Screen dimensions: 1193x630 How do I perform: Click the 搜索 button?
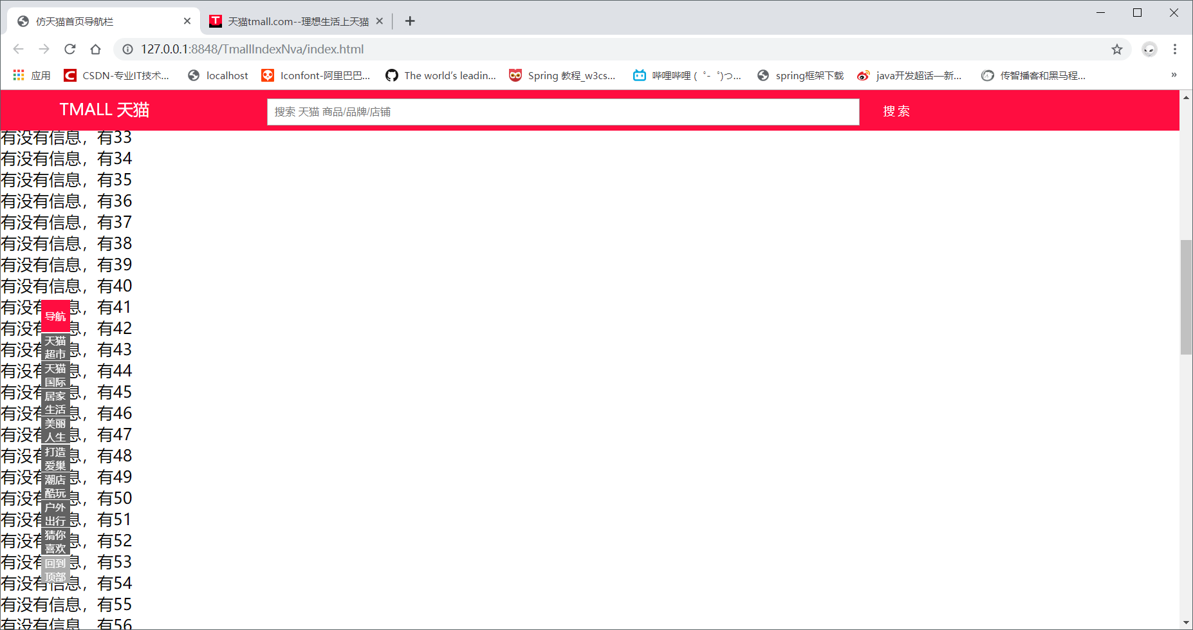pyautogui.click(x=896, y=111)
